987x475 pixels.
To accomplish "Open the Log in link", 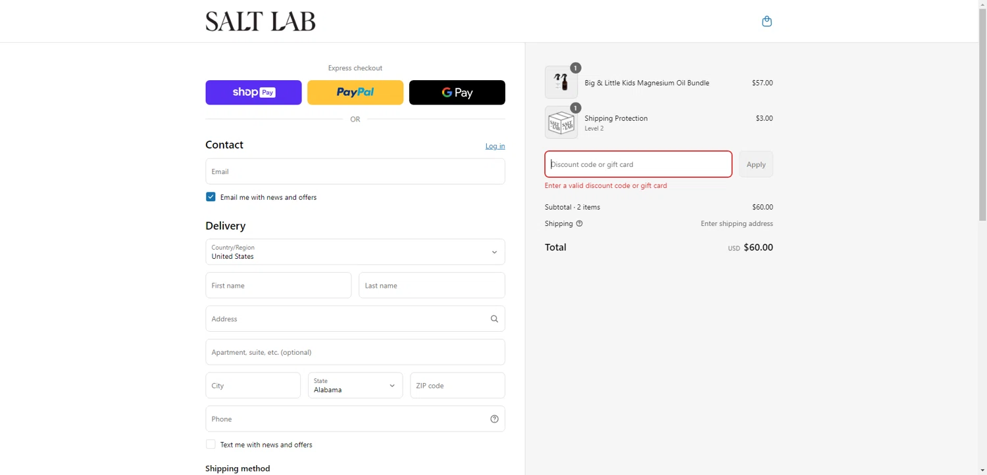I will 495,146.
